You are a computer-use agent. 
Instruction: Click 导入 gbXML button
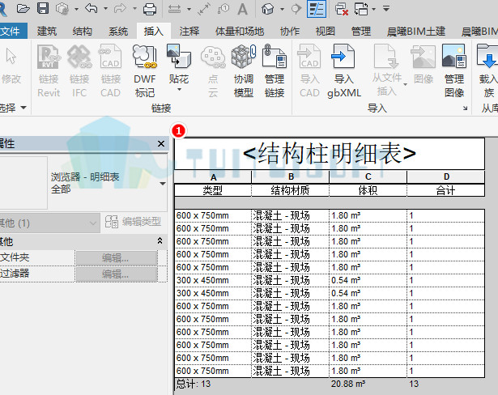click(344, 71)
